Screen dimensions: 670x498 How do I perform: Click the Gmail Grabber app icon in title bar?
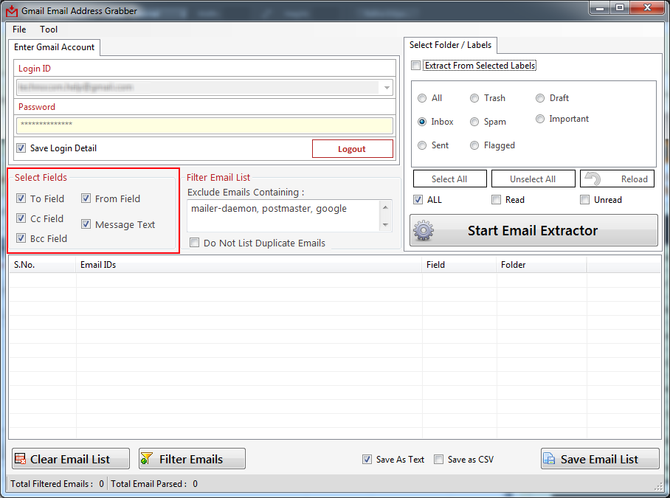[12, 10]
